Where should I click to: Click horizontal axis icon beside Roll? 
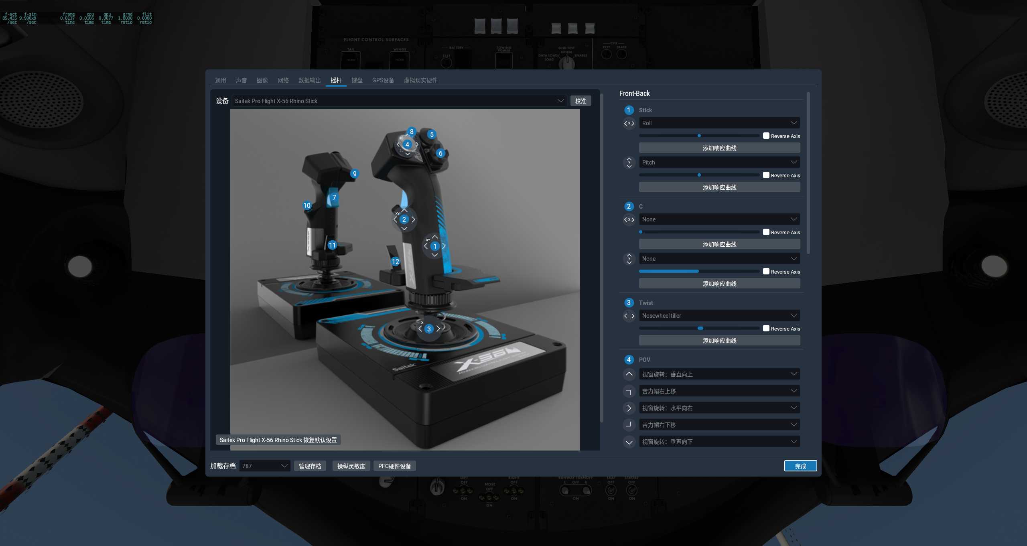(x=629, y=124)
